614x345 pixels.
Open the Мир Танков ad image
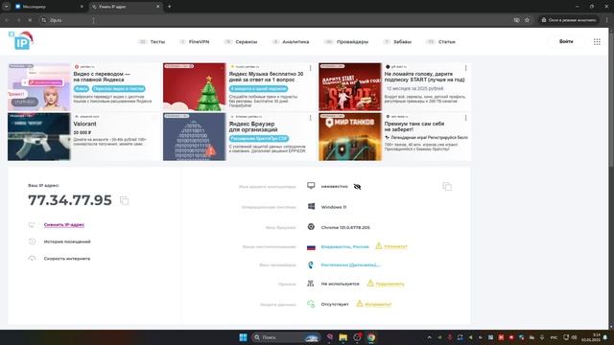[349, 136]
